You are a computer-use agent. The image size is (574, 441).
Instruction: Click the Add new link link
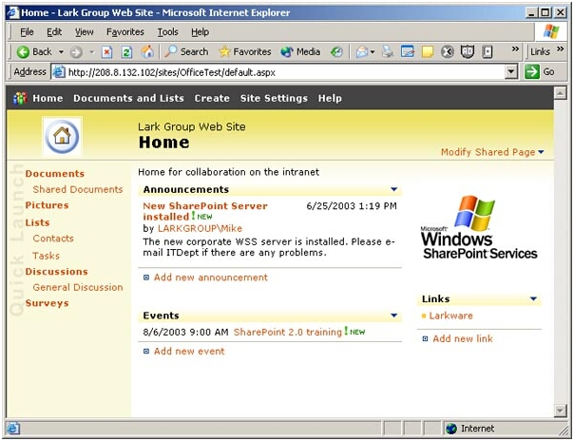tap(463, 338)
